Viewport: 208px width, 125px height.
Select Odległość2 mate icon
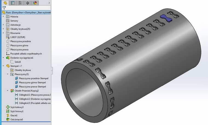16,99
